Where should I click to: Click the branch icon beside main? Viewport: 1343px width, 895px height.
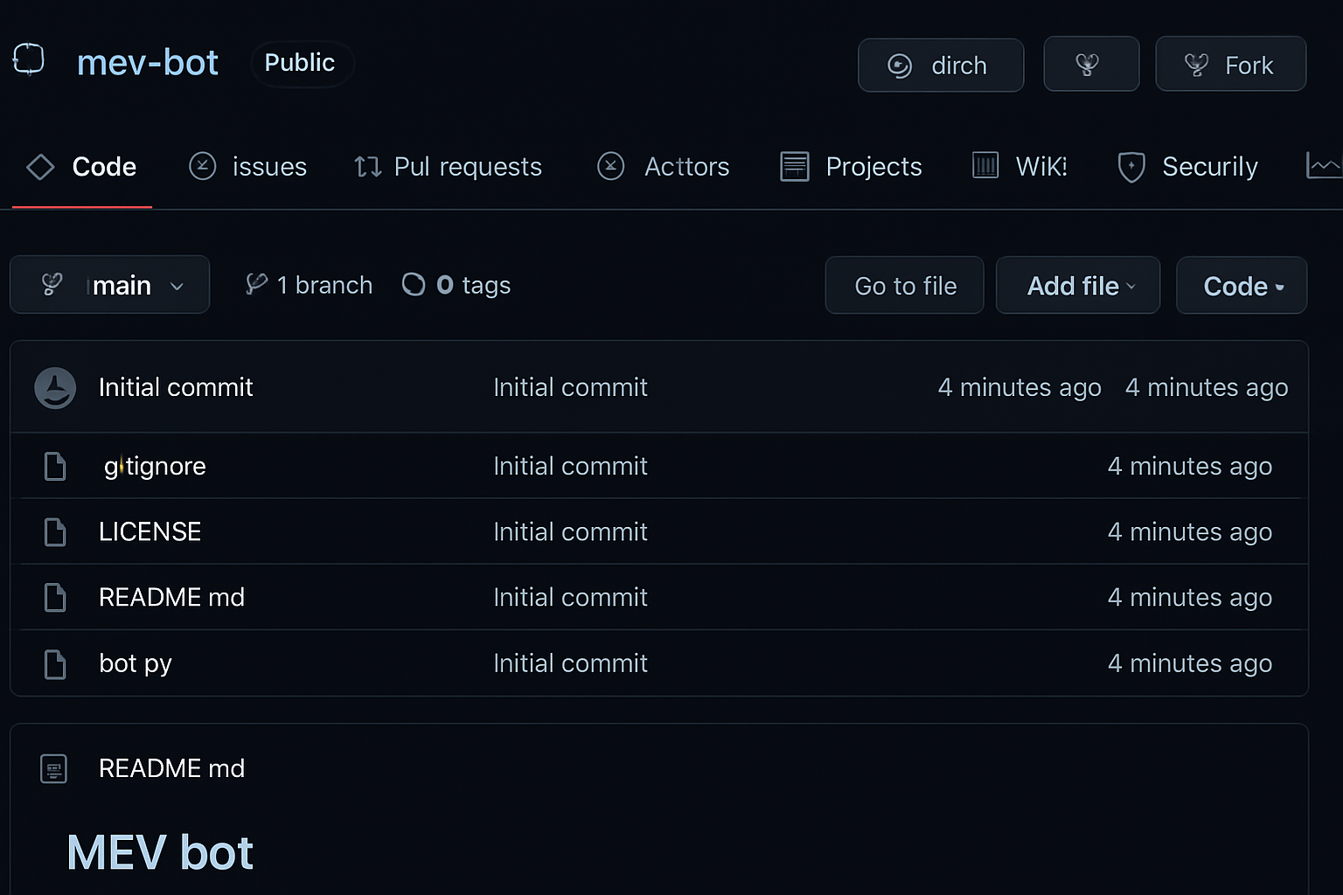51,284
